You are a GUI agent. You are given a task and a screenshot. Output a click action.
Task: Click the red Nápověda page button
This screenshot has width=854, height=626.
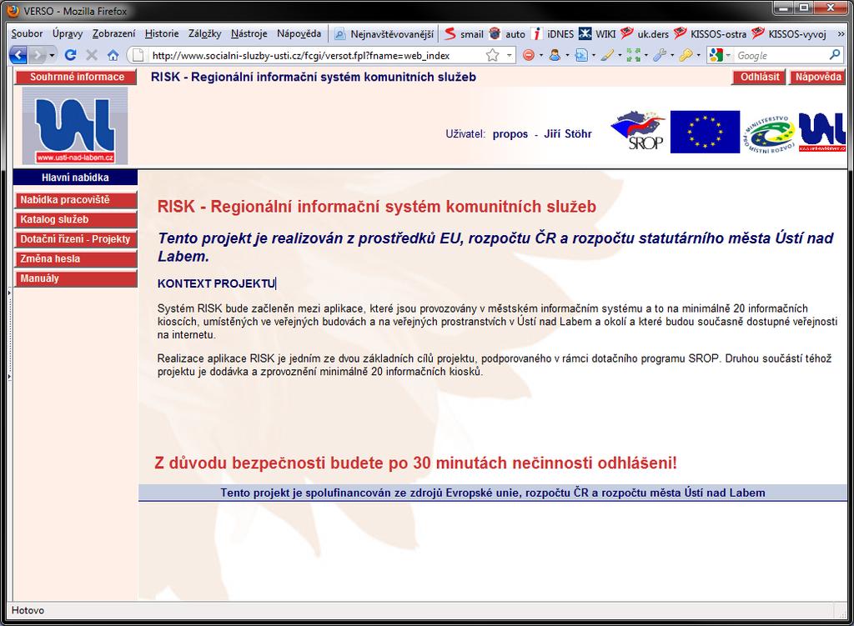818,78
